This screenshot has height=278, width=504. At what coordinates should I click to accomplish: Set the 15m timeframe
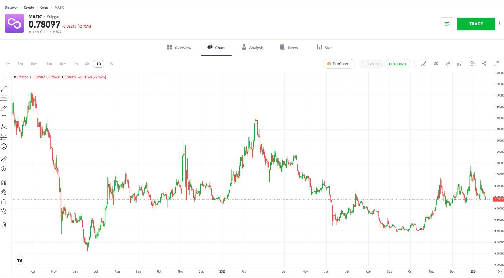(x=48, y=64)
